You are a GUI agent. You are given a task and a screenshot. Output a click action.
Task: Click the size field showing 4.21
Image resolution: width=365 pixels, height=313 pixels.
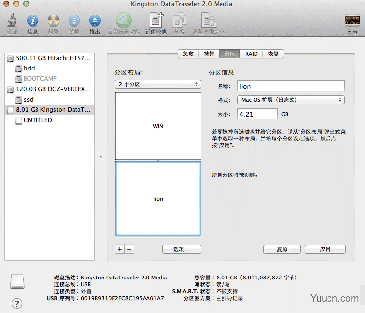tap(257, 114)
